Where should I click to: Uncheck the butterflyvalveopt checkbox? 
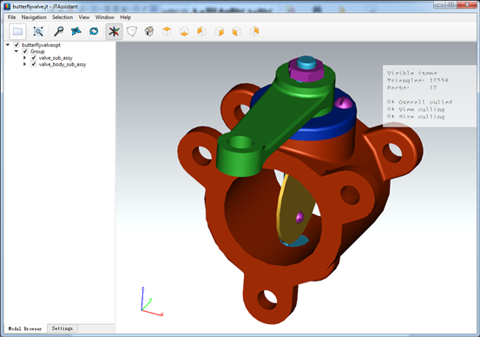(16, 45)
